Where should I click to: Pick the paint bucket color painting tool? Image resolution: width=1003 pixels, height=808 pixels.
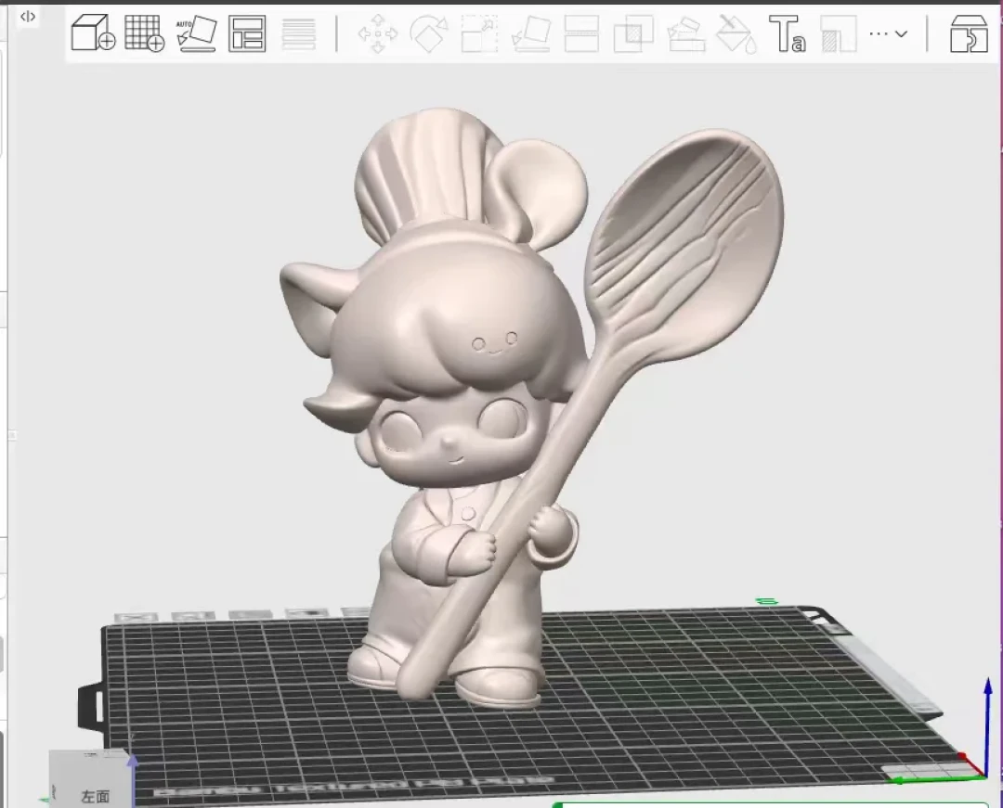(736, 33)
